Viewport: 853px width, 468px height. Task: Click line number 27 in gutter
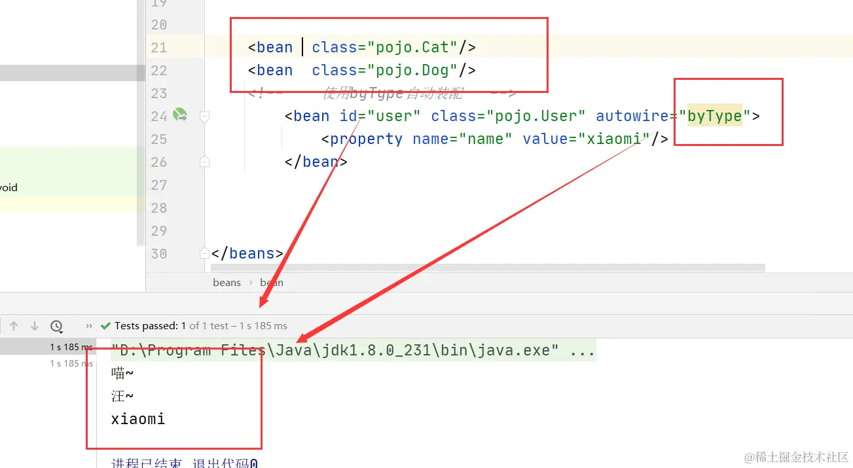(159, 185)
